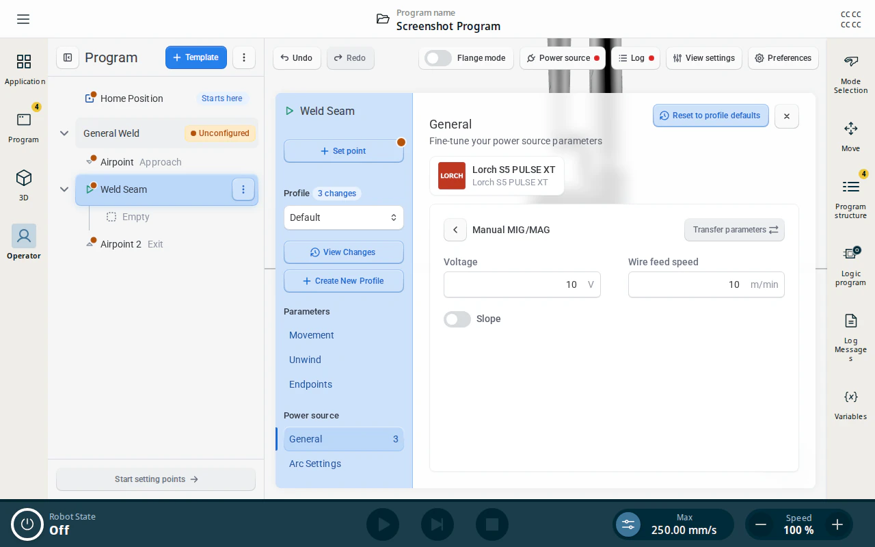Toggle Flange mode switch

(438, 58)
